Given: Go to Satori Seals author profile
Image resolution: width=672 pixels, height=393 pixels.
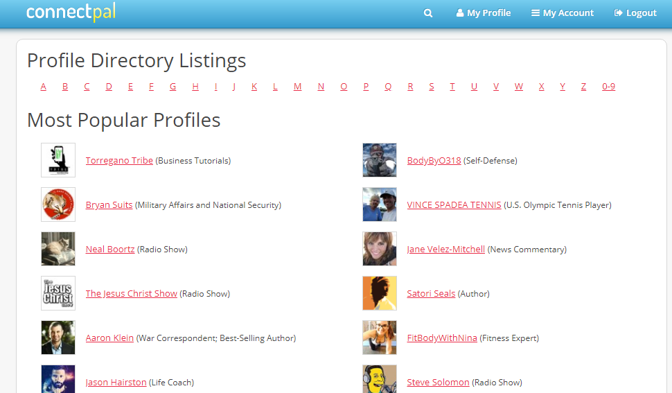Looking at the screenshot, I should pyautogui.click(x=431, y=294).
